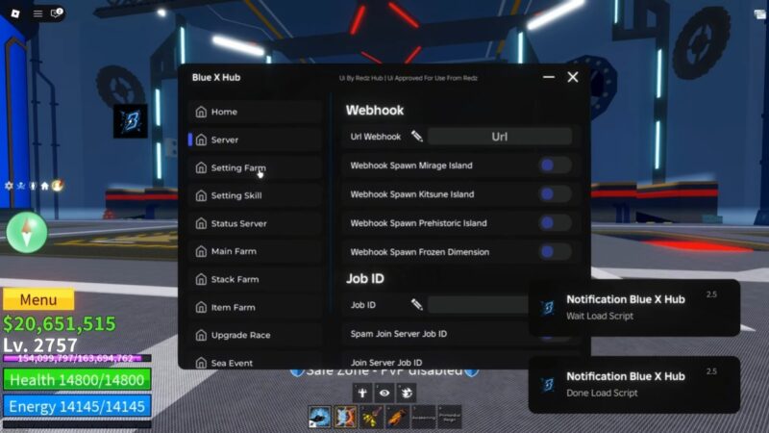This screenshot has width=769, height=433.
Task: Click the Url Webhook input field
Action: point(500,137)
